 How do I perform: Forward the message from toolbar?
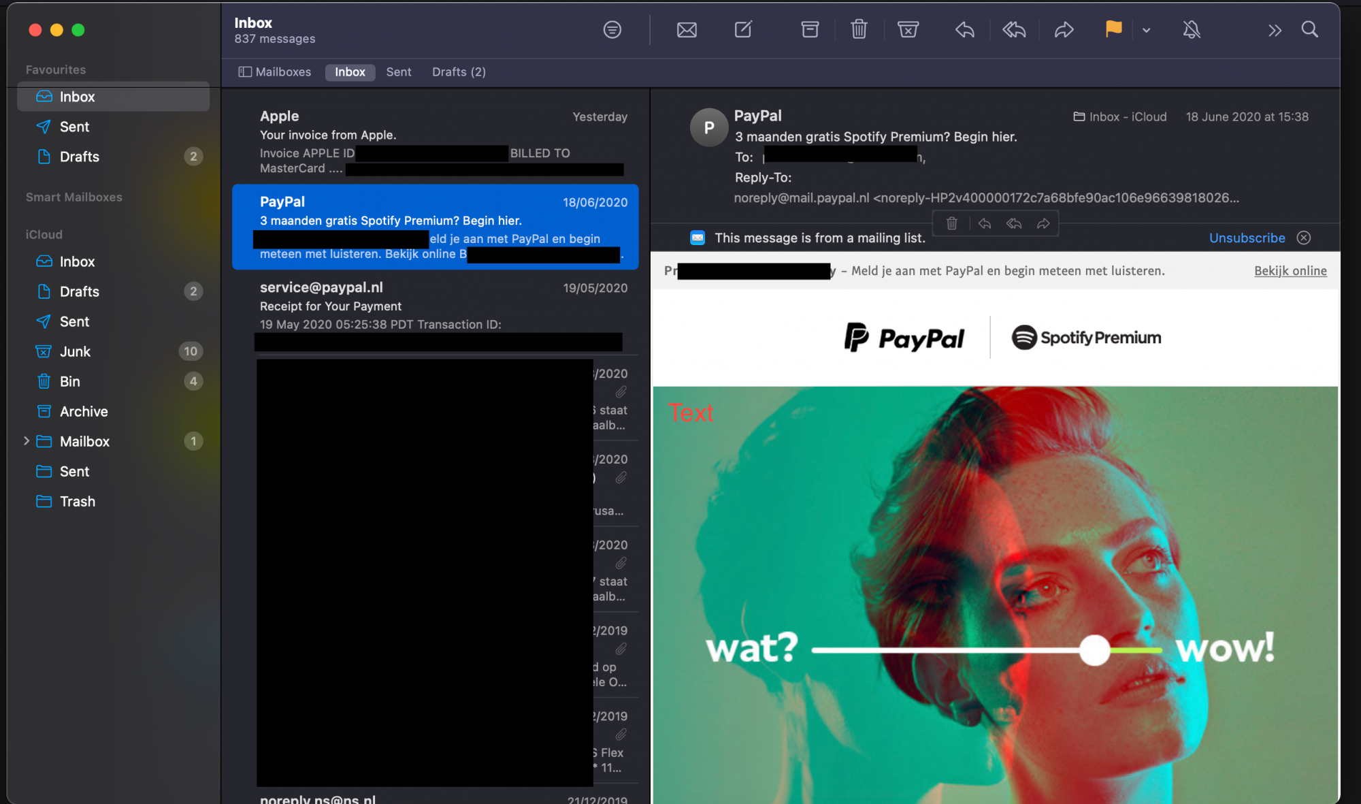click(x=1064, y=30)
